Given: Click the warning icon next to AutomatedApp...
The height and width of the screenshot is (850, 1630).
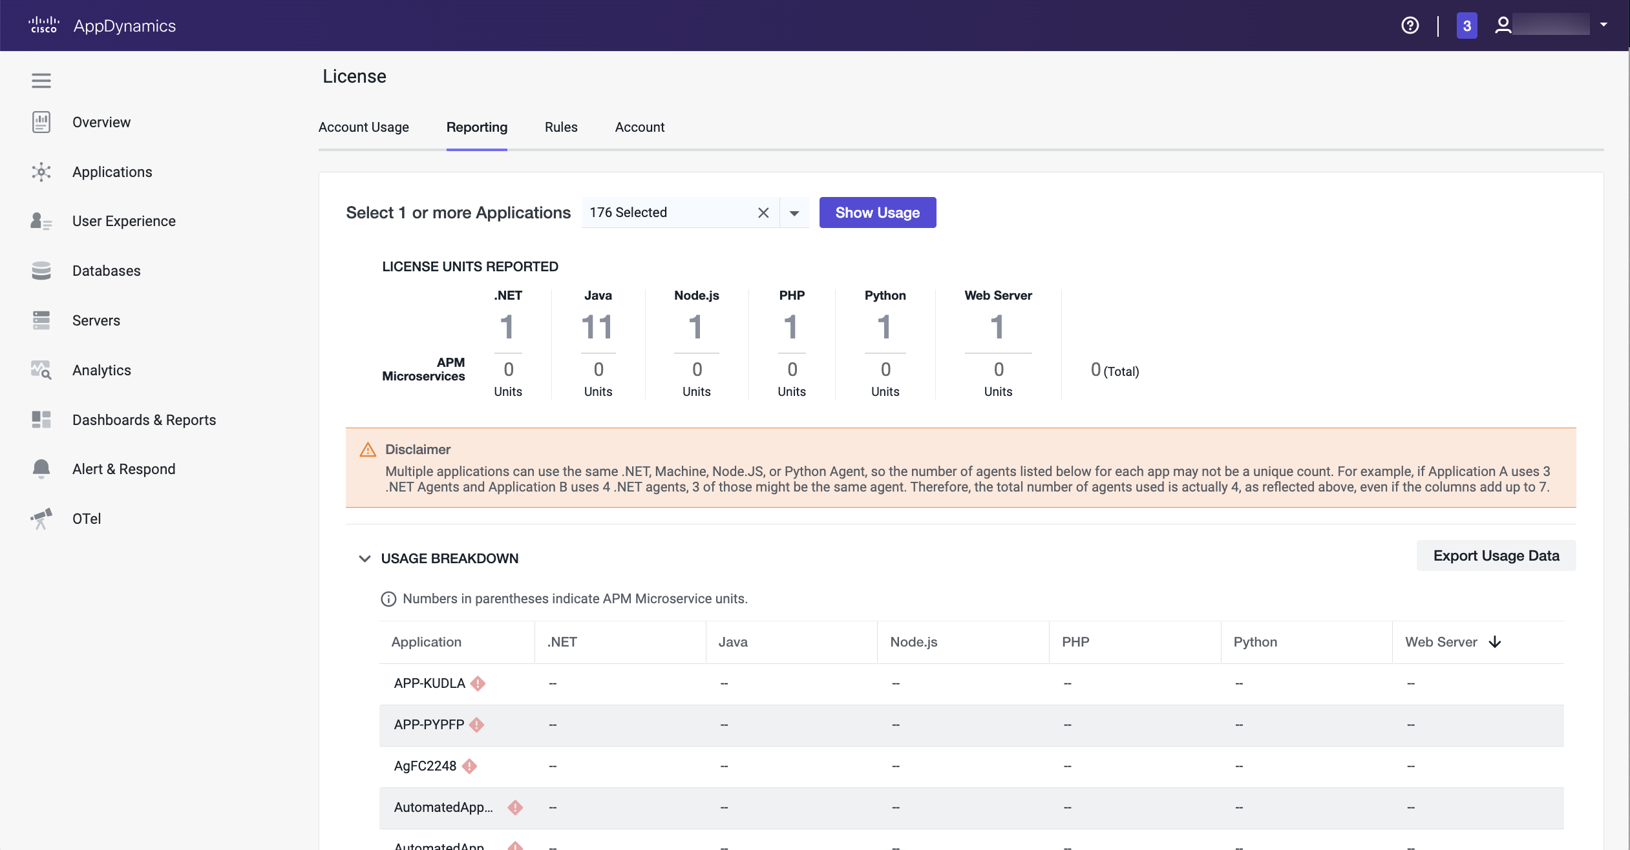Looking at the screenshot, I should [515, 807].
